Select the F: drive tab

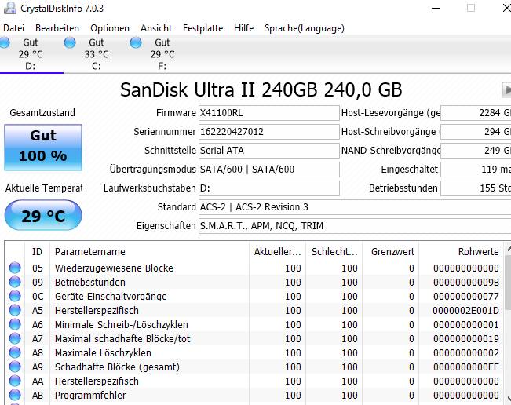(x=162, y=54)
